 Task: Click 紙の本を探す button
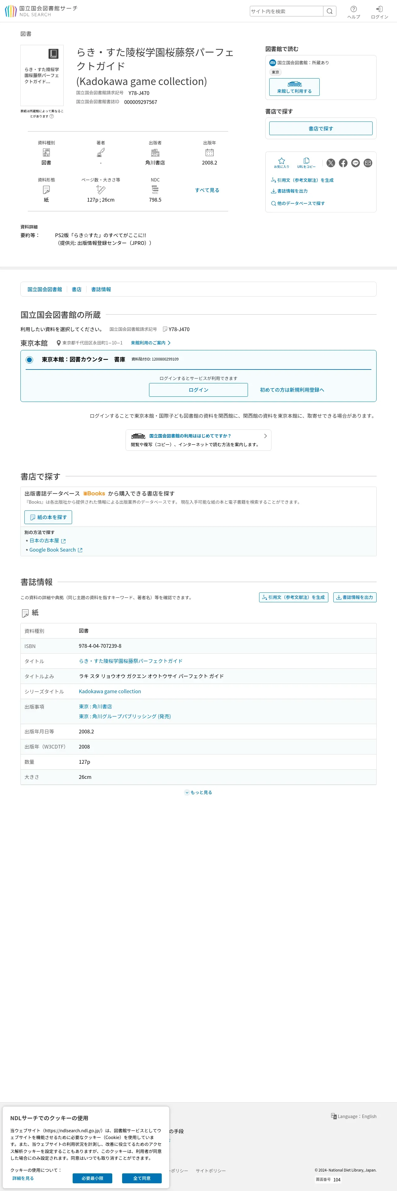point(48,517)
